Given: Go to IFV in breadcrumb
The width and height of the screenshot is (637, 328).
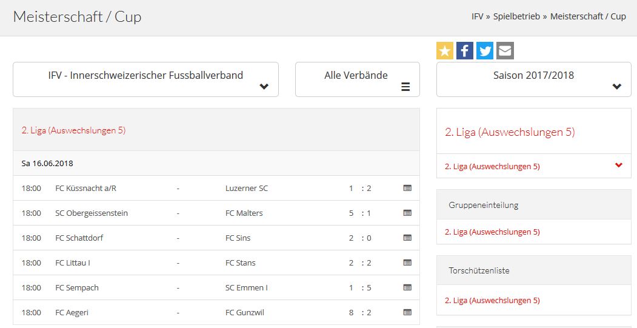Looking at the screenshot, I should tap(477, 16).
